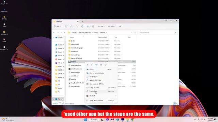Select the Save_game desktop folder
This screenshot has height=122, width=218.
pos(4,33)
